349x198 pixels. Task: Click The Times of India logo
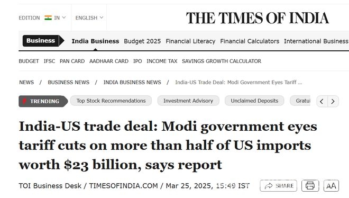point(258,18)
